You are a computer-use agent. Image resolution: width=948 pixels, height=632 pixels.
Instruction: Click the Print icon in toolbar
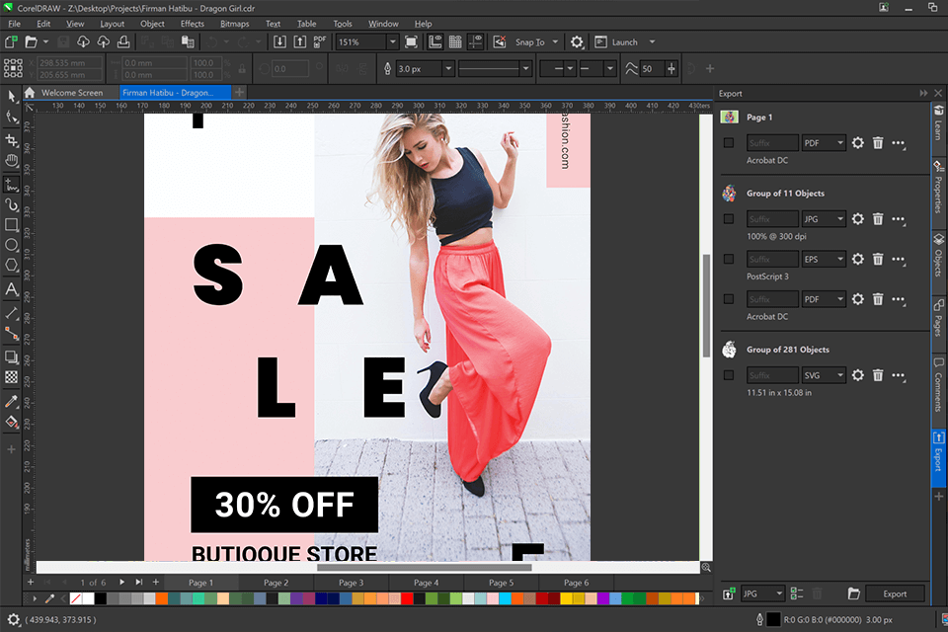[123, 41]
